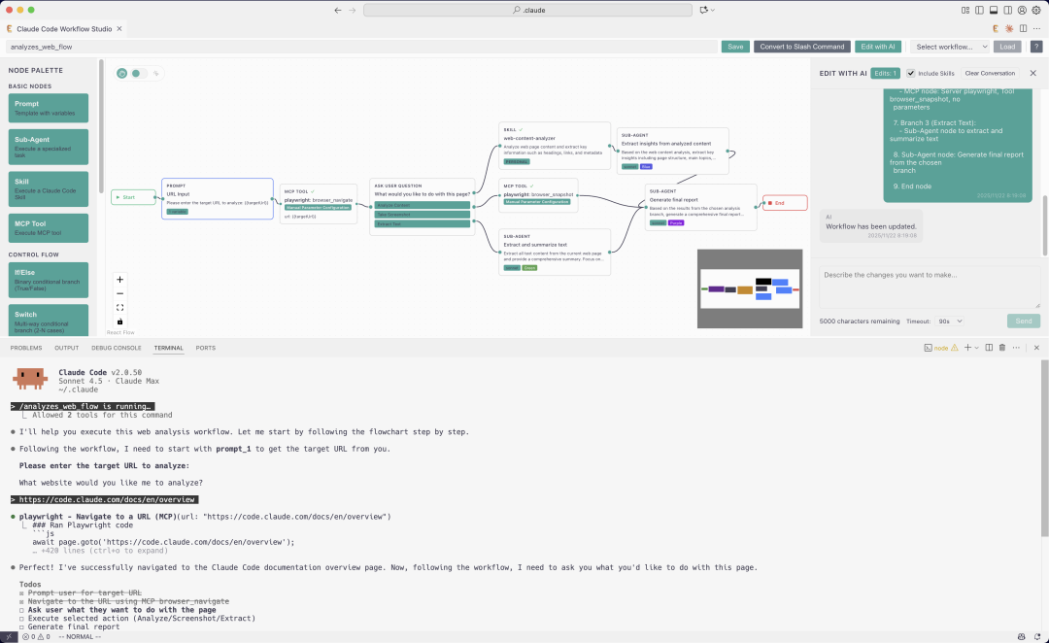Viewport: 1049px width, 643px height.
Task: Toggle the canvas interactivity lock icon
Action: point(120,321)
